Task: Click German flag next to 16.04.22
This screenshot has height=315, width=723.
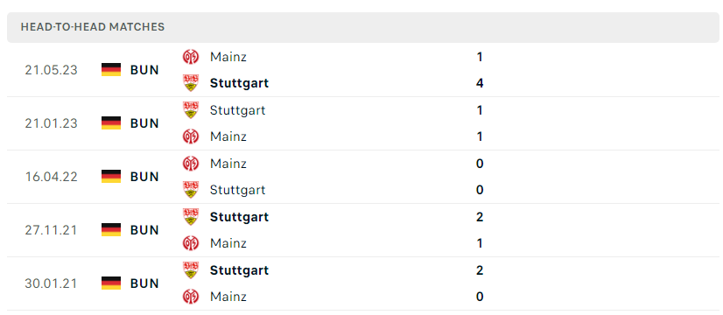Action: (x=111, y=177)
